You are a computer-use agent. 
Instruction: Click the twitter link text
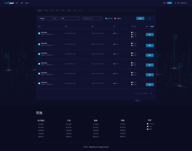pyautogui.click(x=151, y=126)
